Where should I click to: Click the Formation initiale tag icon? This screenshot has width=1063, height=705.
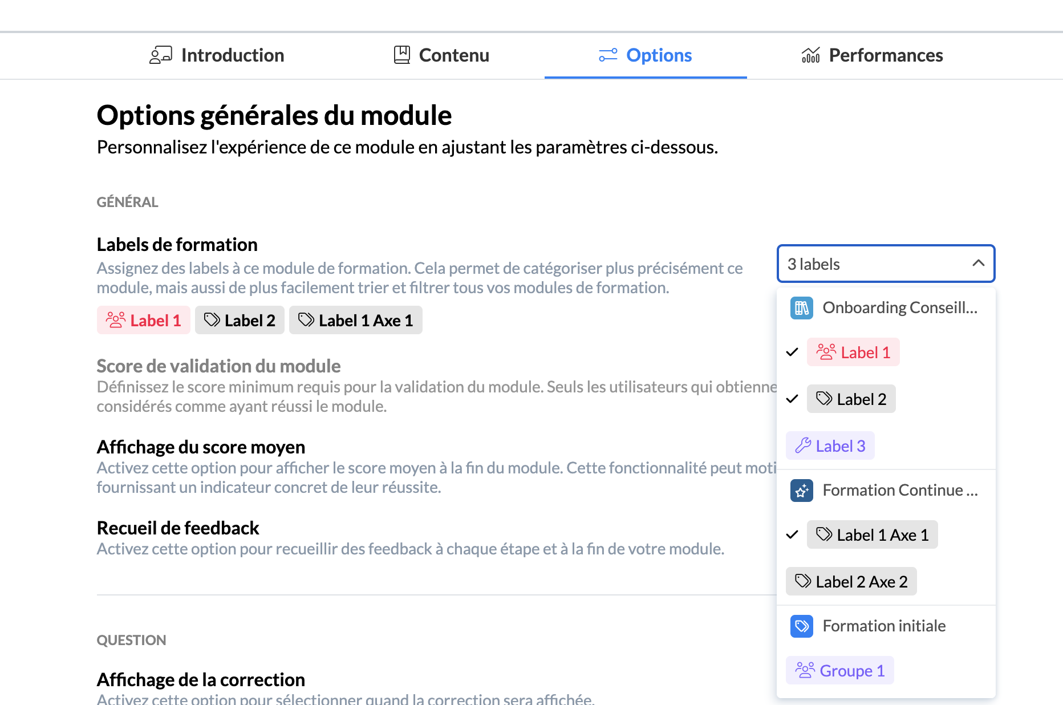(x=801, y=626)
